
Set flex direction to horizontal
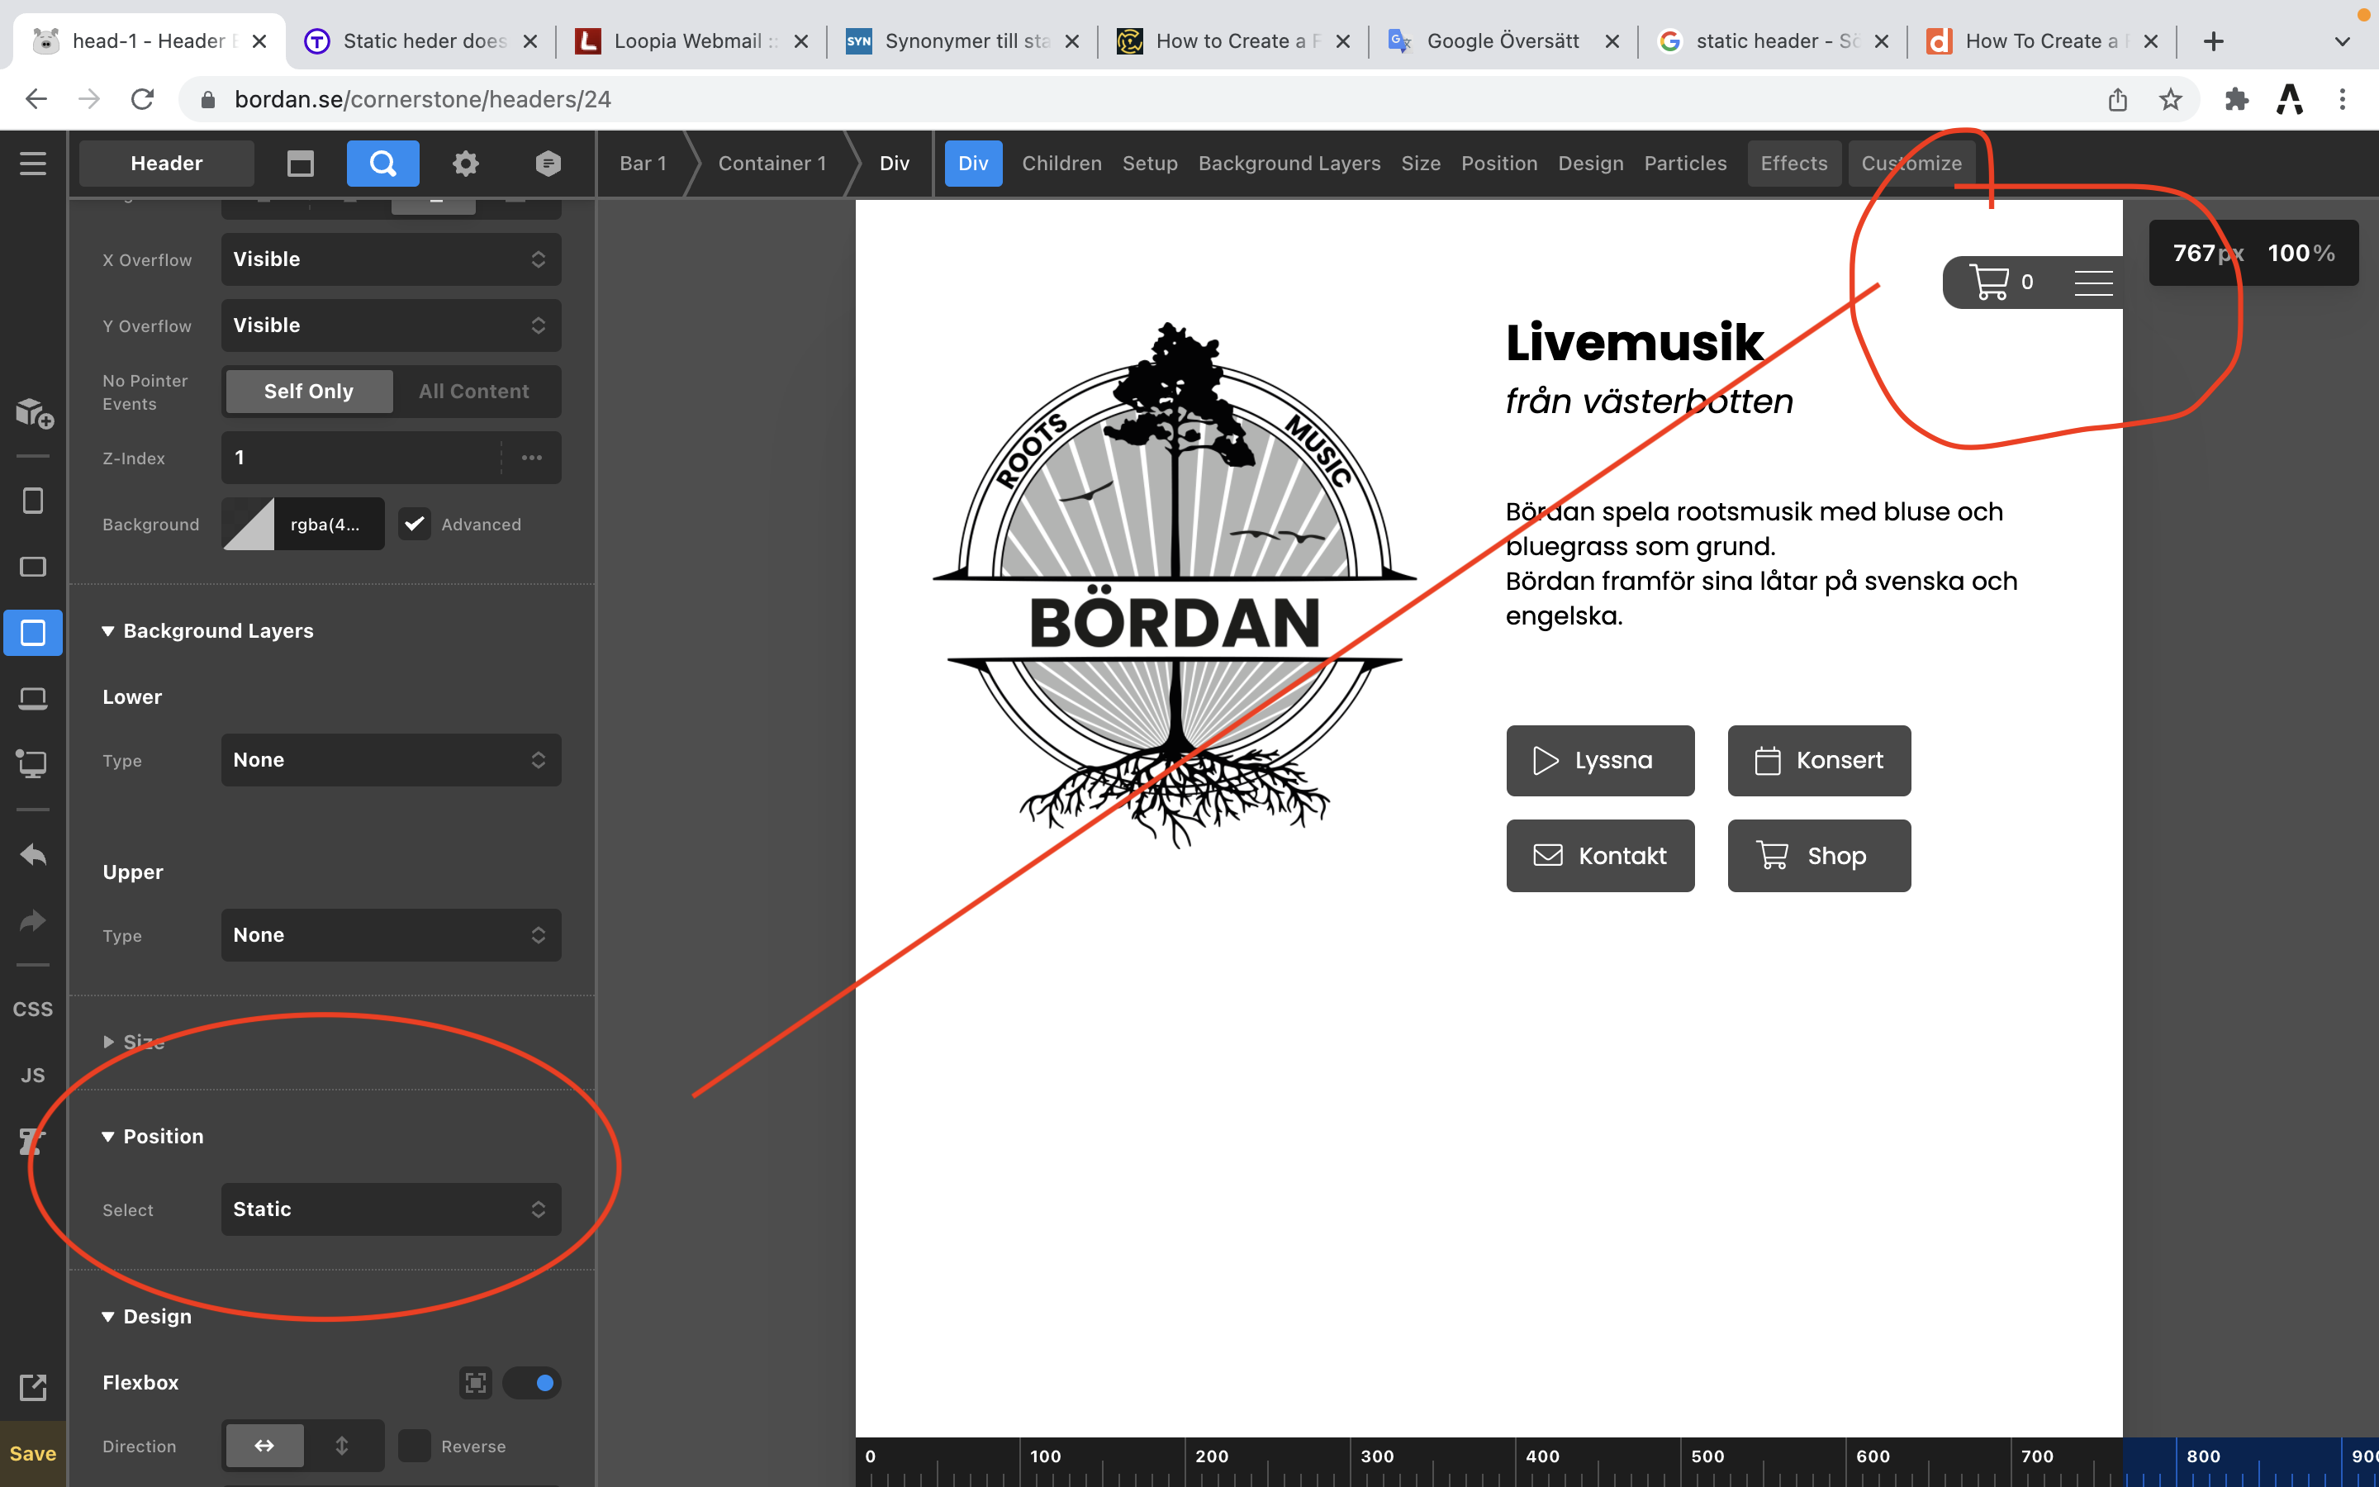coord(264,1446)
